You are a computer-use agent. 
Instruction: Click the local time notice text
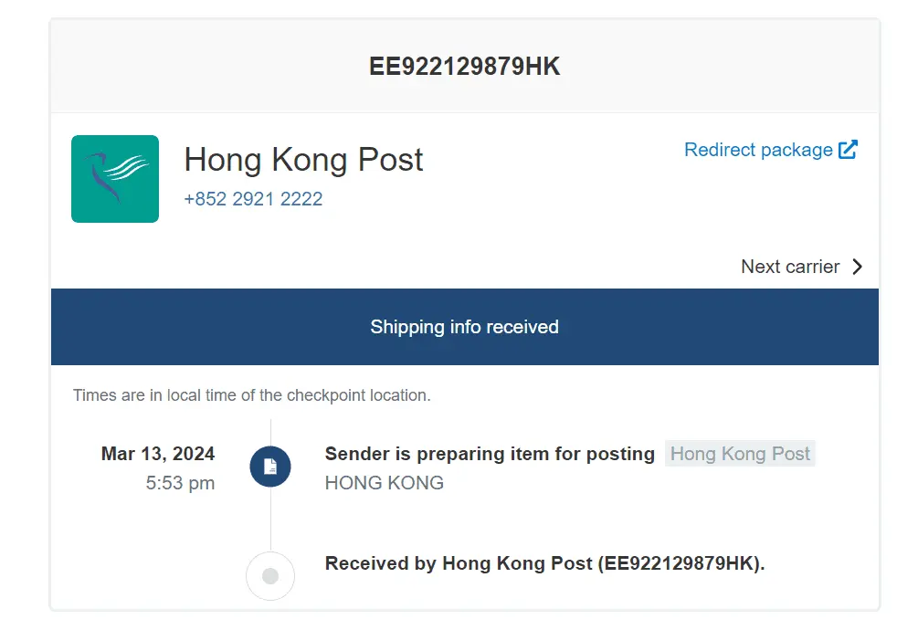pos(251,395)
